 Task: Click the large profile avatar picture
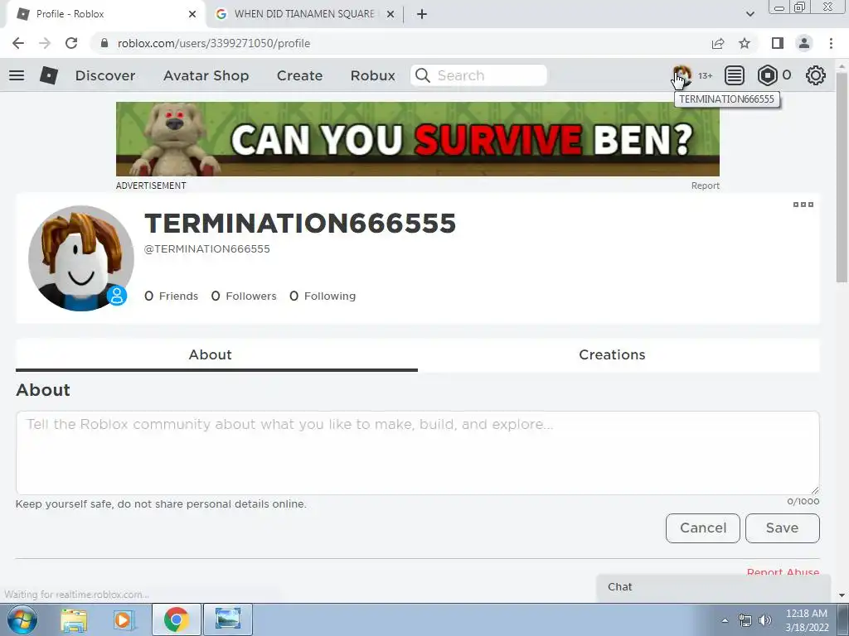tap(81, 258)
